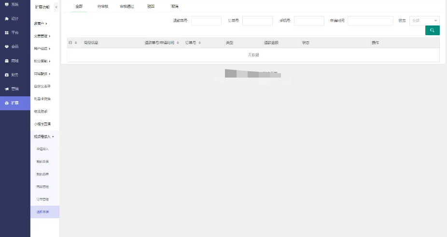This screenshot has width=447, height=237.
Task: Focus the 订单号 input field
Action: (x=257, y=21)
